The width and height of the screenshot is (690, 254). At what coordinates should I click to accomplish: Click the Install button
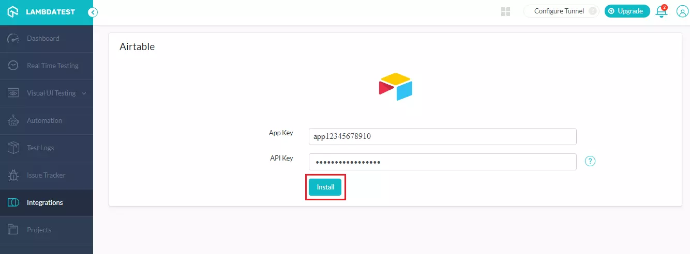(325, 187)
